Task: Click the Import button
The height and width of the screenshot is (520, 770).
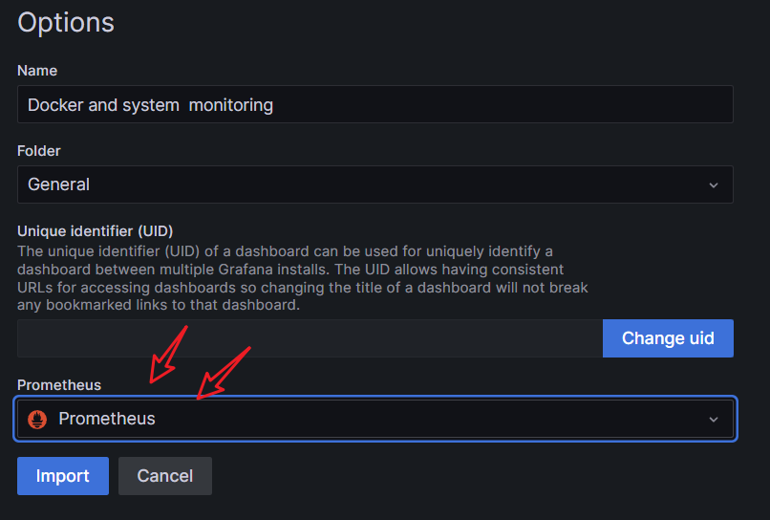Action: click(63, 476)
